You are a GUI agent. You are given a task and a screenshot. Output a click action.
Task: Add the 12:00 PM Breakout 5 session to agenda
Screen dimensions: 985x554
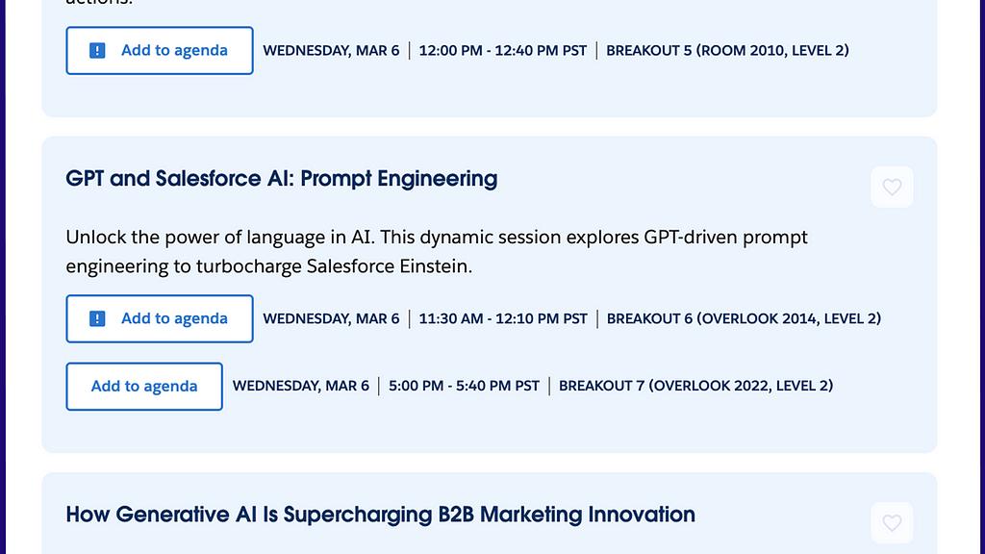173,51
